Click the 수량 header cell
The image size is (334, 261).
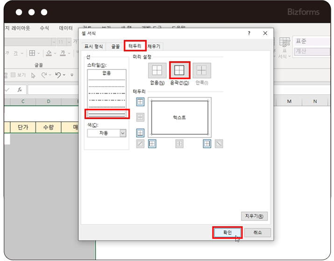coord(49,127)
